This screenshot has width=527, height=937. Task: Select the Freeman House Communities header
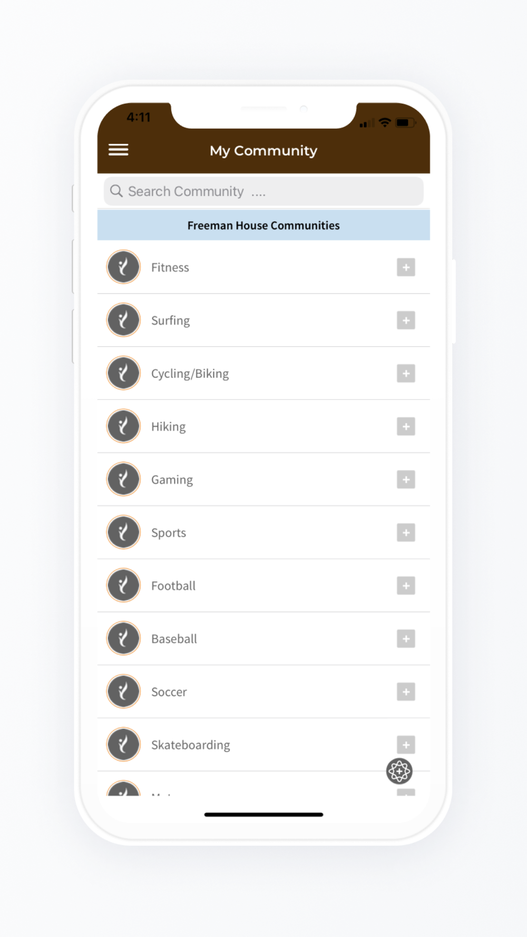point(263,225)
